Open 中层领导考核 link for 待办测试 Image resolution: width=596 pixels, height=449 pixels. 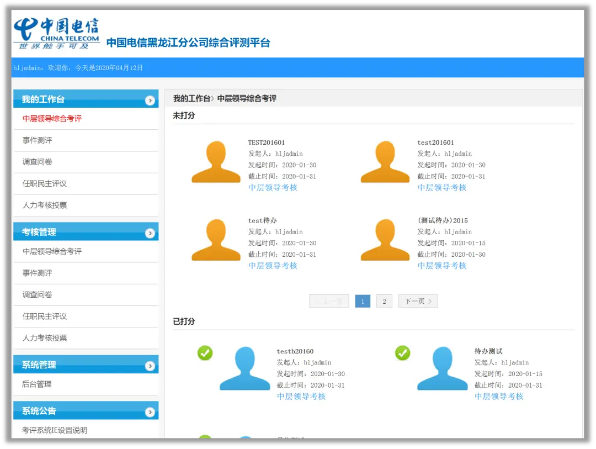(499, 397)
